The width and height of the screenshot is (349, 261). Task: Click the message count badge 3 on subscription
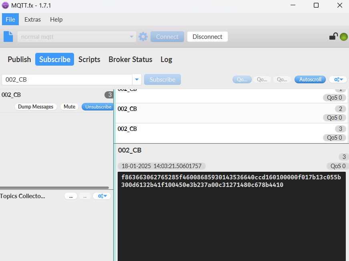109,95
